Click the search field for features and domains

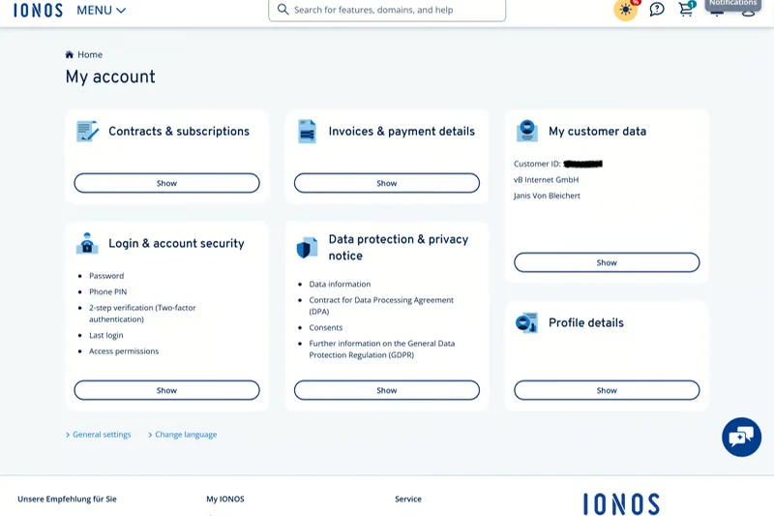(x=387, y=10)
